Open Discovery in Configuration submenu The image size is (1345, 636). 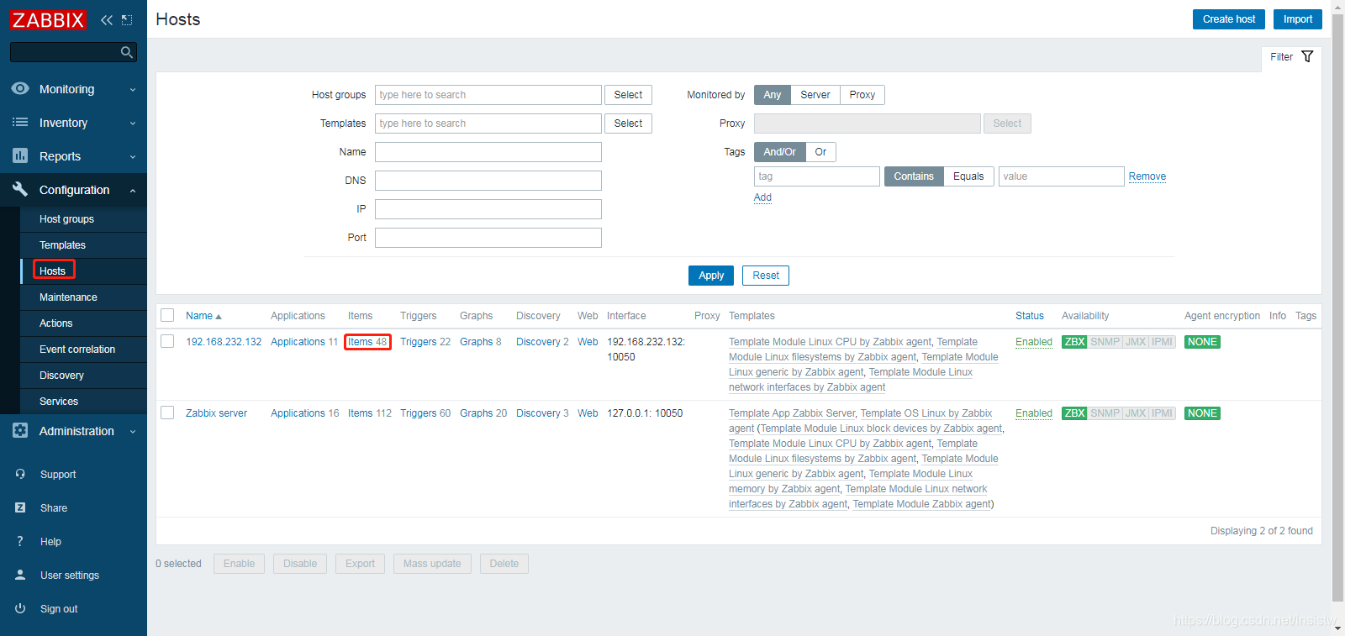(61, 376)
